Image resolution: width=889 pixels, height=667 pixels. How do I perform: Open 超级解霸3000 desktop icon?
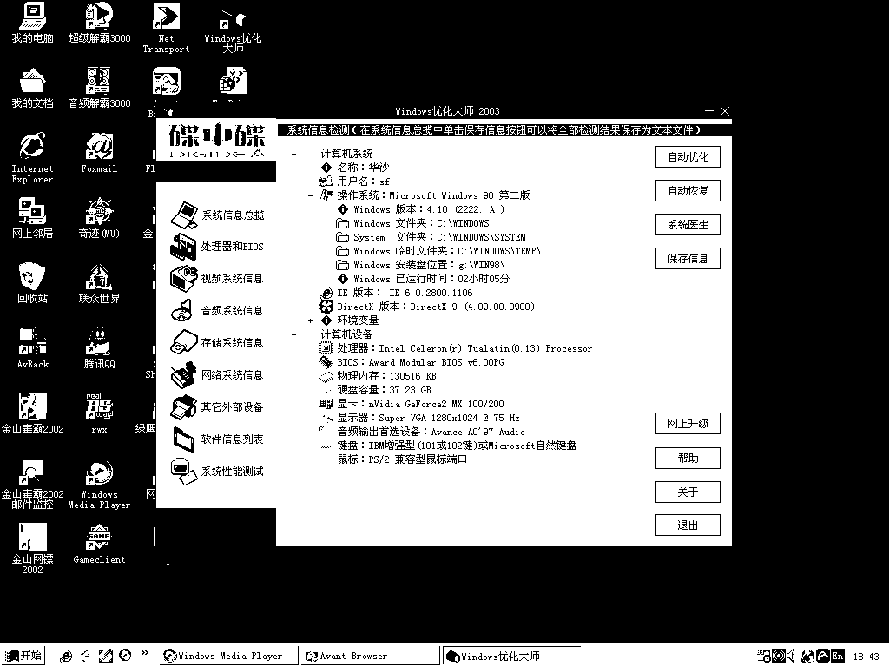click(99, 23)
